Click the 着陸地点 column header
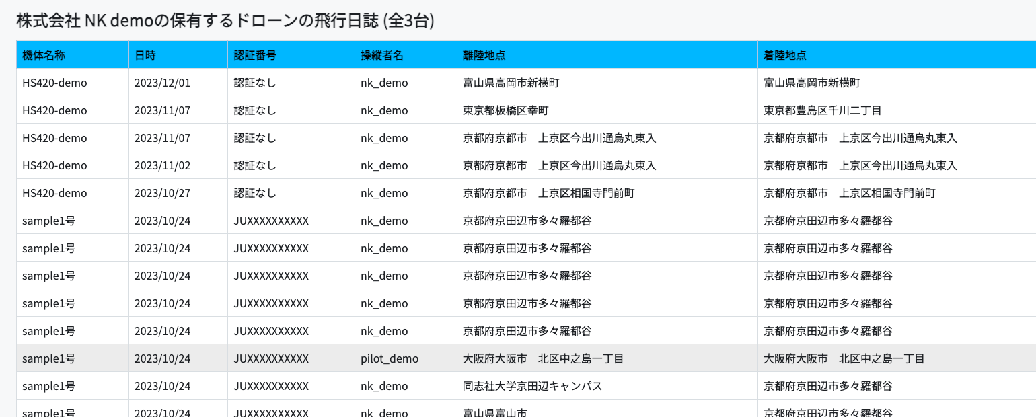Viewport: 1036px width, 417px height. 897,55
